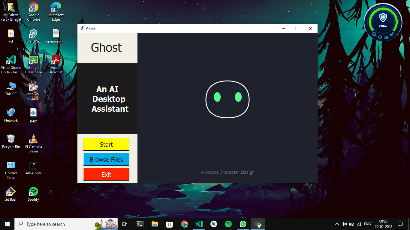Open the clock showing 08:26
Image resolution: width=410 pixels, height=230 pixels.
(x=383, y=224)
